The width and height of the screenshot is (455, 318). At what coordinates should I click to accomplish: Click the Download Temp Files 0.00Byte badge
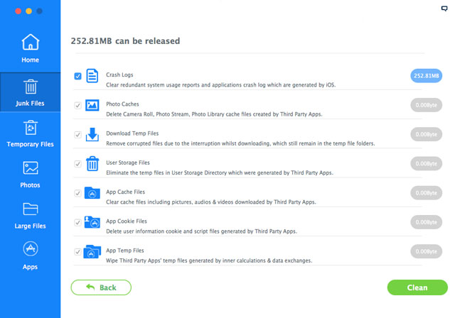[427, 134]
